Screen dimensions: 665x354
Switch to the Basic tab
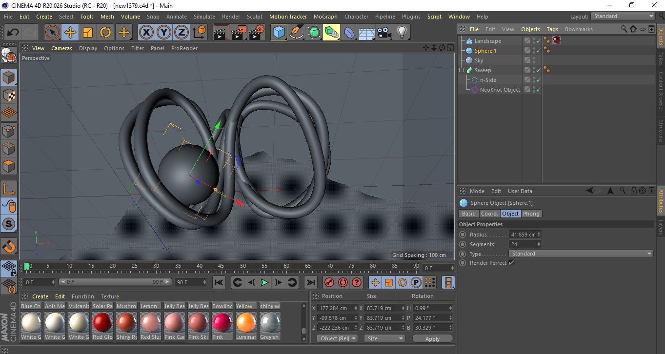click(468, 214)
